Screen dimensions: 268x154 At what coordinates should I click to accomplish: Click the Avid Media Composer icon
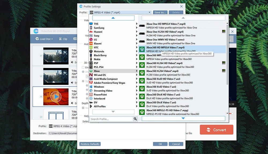coord(91,79)
